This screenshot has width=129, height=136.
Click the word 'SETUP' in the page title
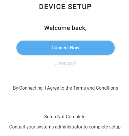(80, 7)
